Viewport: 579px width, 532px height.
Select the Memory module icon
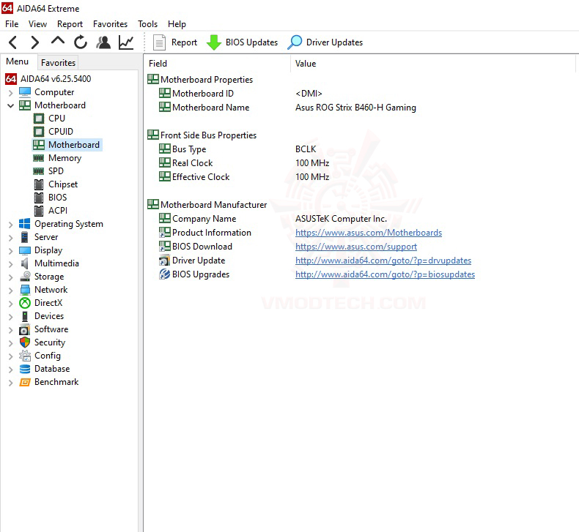38,158
